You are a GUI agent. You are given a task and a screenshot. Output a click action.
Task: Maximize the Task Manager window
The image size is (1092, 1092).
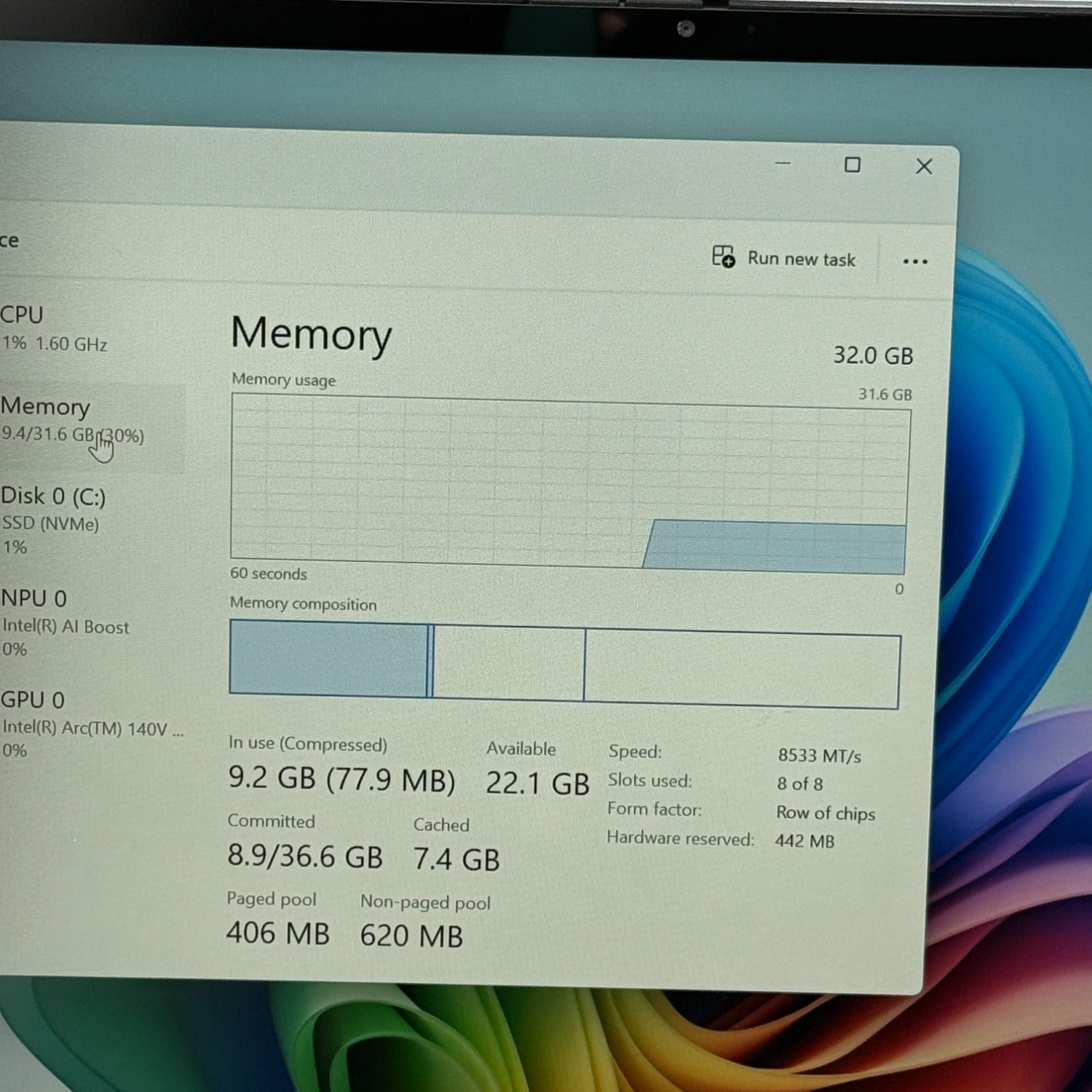[852, 165]
